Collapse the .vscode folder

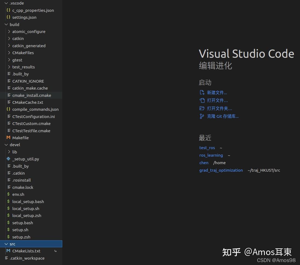point(6,3)
